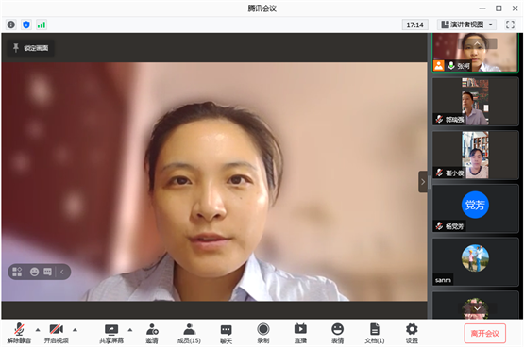The width and height of the screenshot is (524, 347).
Task: Start recording with 录制 icon
Action: [263, 333]
